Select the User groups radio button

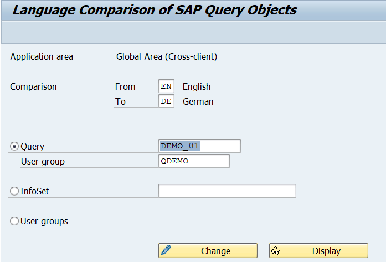pos(14,221)
